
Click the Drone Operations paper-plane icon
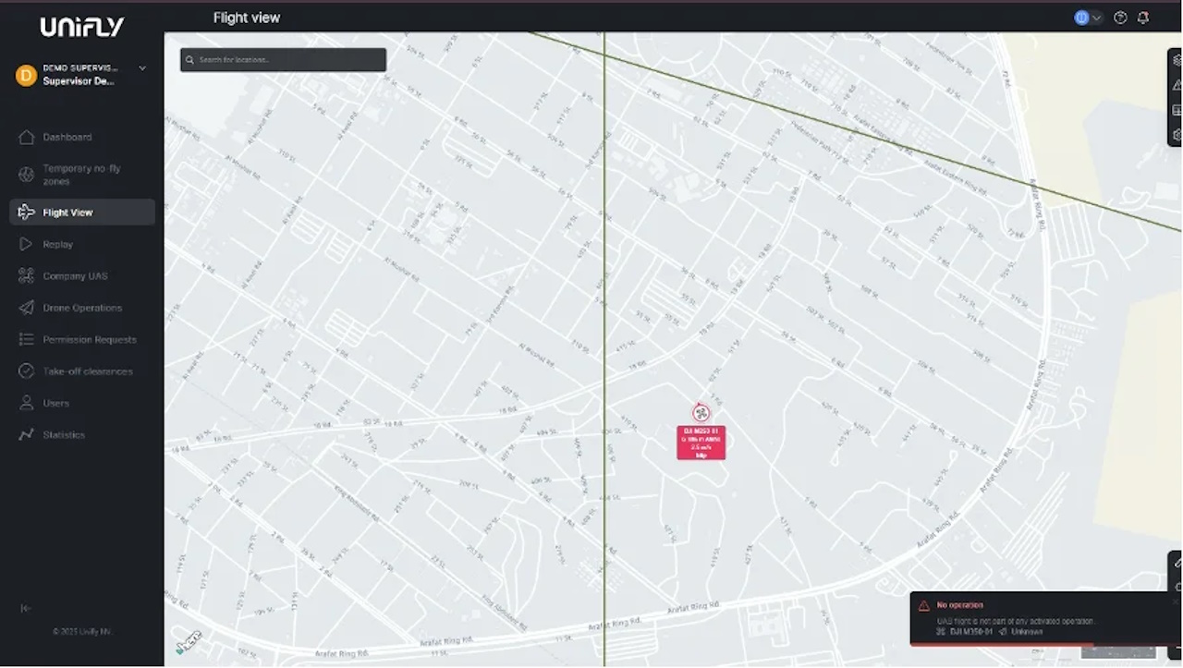tap(26, 308)
